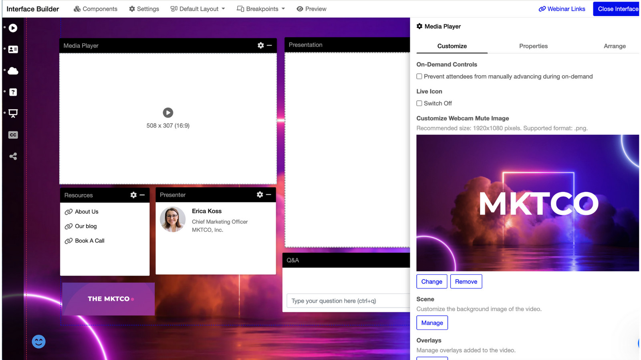Enable prevent attendees from manually advancing
Viewport: 641px width, 360px height.
(419, 76)
